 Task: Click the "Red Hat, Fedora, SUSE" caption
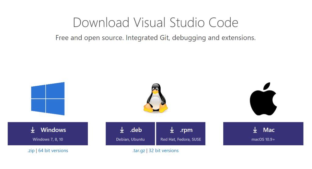[x=181, y=140]
